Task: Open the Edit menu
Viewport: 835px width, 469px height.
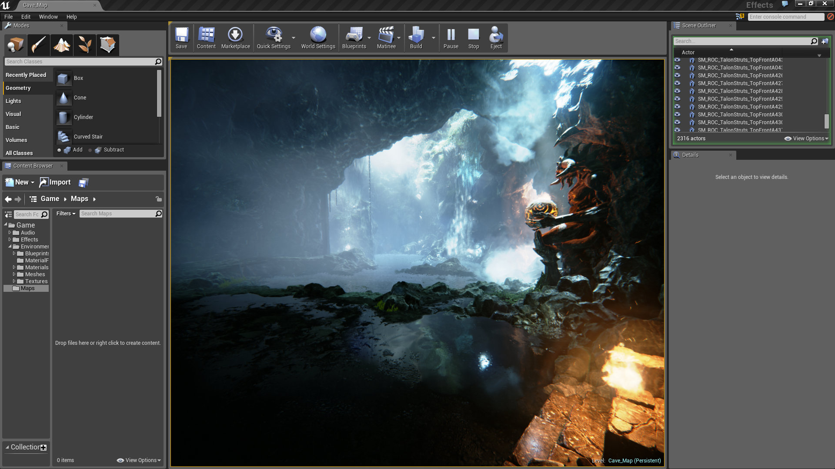Action: point(26,17)
